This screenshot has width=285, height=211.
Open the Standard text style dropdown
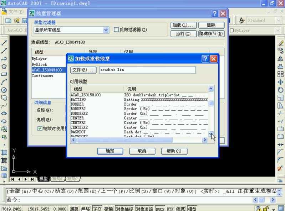point(278,20)
